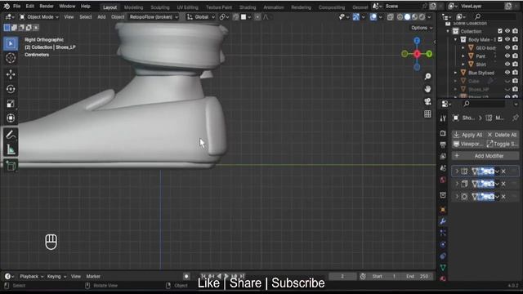This screenshot has width=523, height=294.
Task: Select the Measure tool
Action: 11,149
